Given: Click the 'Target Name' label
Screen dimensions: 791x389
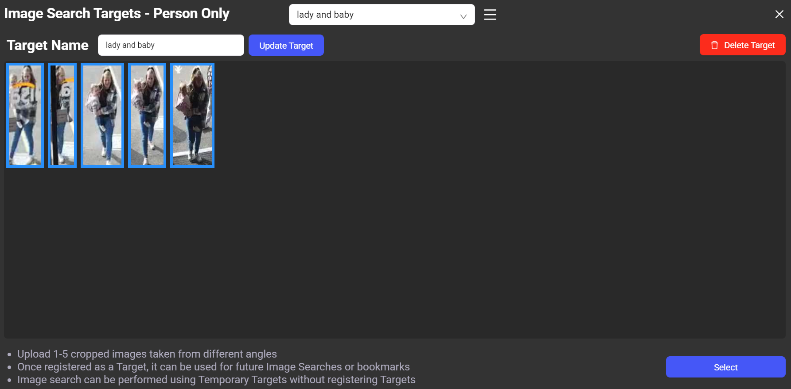Looking at the screenshot, I should coord(47,45).
